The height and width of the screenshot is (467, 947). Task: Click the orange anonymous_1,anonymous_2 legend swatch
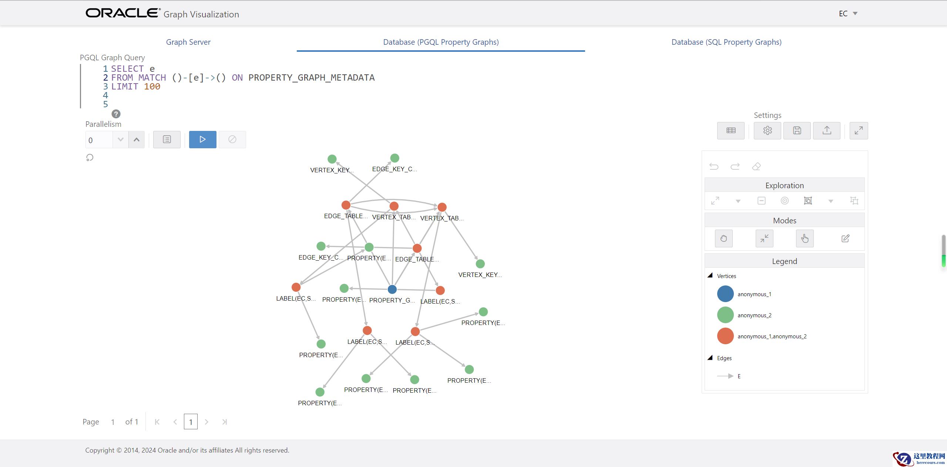[725, 336]
